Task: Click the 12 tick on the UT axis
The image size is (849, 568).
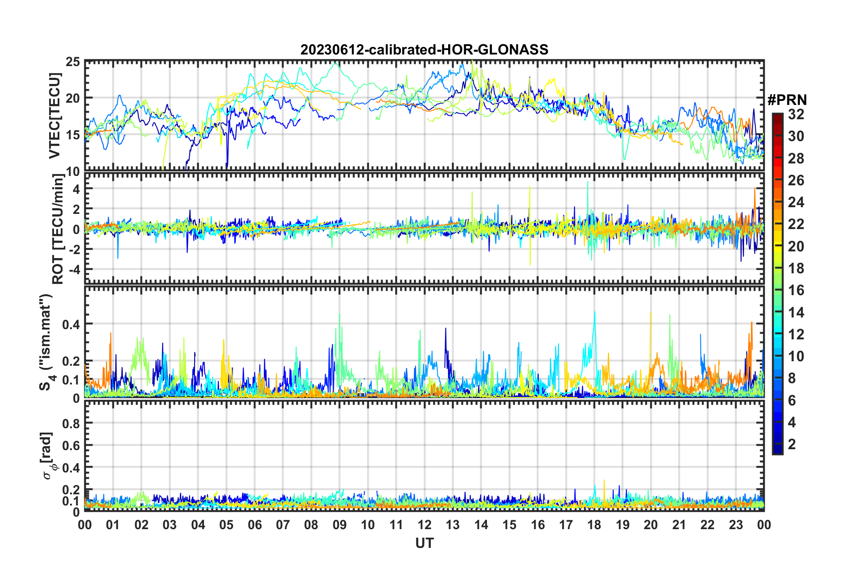Action: (424, 525)
